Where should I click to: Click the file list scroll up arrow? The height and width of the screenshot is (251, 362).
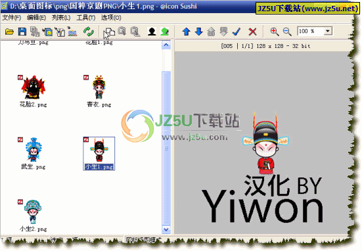point(166,45)
